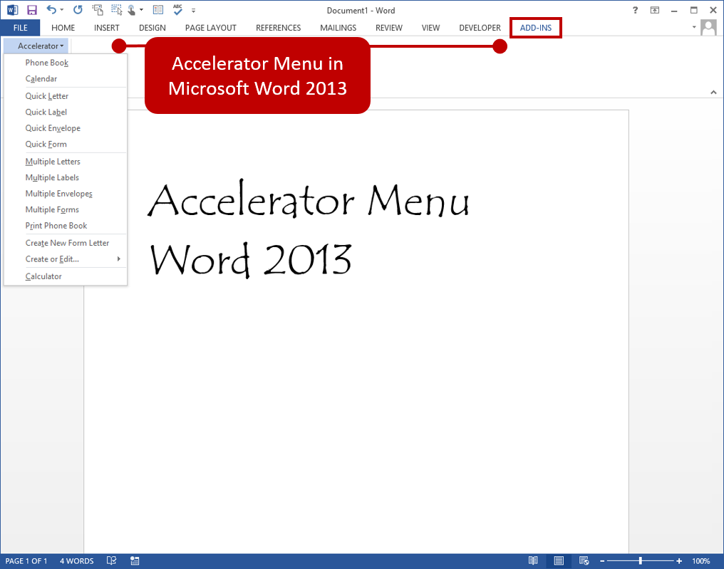This screenshot has height=569, width=724.
Task: Open the FILE tab
Action: click(21, 28)
